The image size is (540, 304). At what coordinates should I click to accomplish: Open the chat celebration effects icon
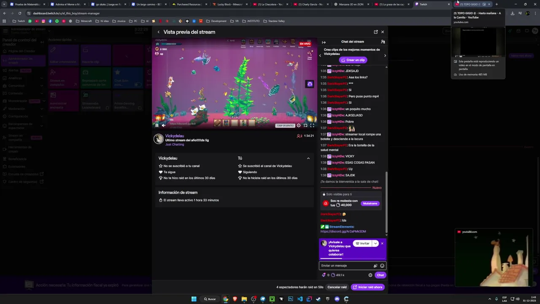tap(375, 266)
